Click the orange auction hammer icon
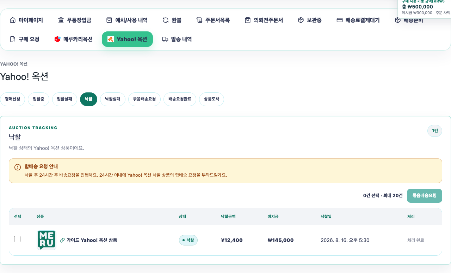 coord(111,39)
